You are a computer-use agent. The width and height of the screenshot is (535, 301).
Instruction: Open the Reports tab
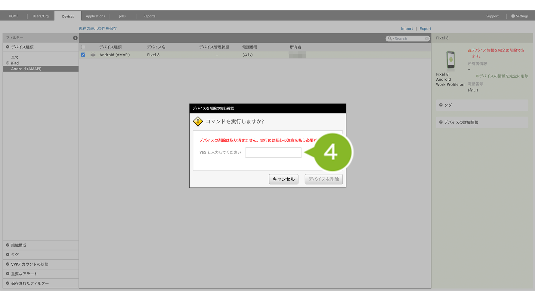pos(149,16)
